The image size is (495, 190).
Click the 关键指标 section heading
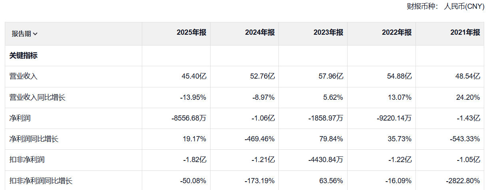point(24,56)
